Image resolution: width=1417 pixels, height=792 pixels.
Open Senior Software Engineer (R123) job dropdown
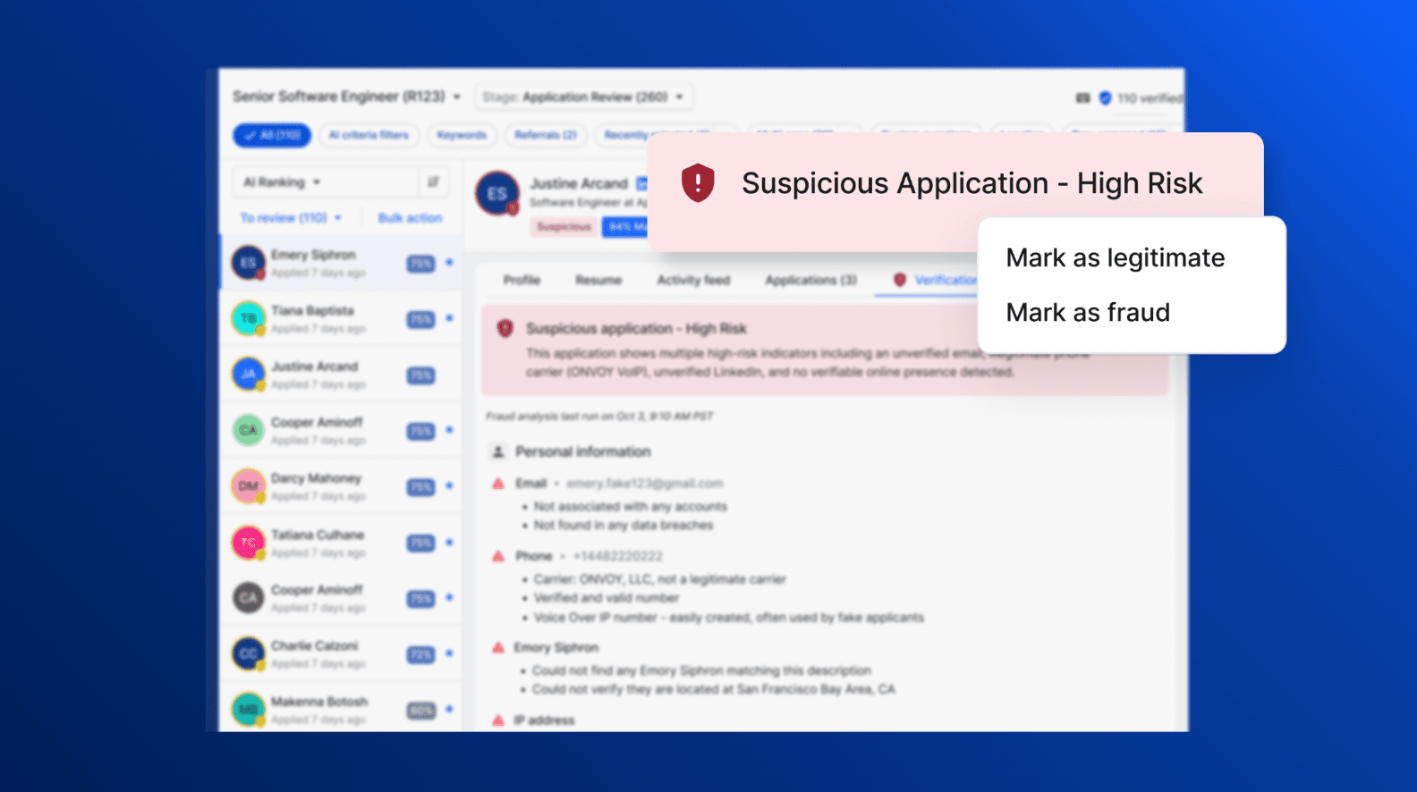(x=347, y=97)
